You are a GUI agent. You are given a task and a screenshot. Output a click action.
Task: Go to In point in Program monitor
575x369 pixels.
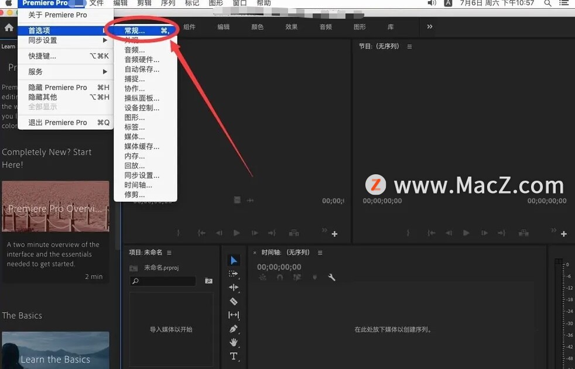click(431, 233)
